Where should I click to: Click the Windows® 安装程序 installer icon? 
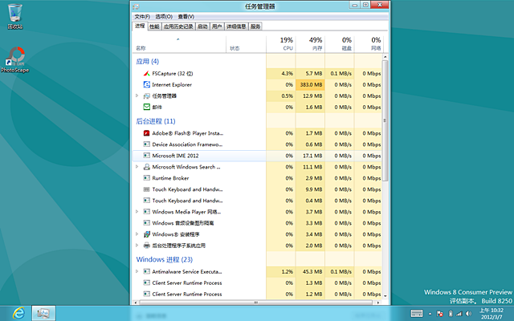pos(146,234)
